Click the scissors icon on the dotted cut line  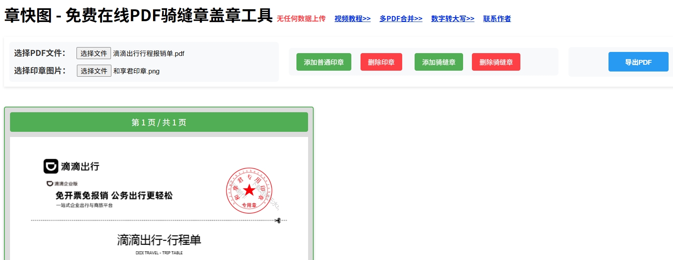(278, 220)
